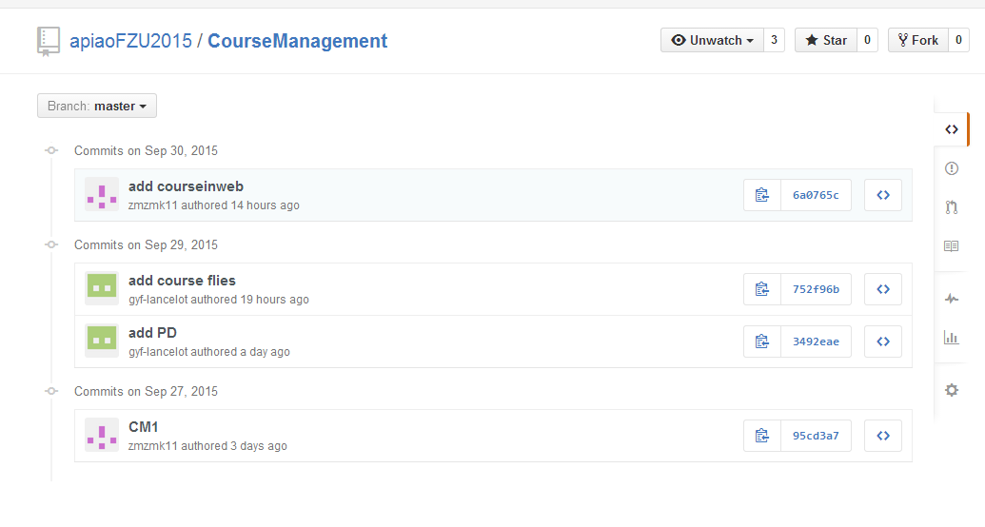
Task: Click the repository book icon
Action: tap(49, 42)
